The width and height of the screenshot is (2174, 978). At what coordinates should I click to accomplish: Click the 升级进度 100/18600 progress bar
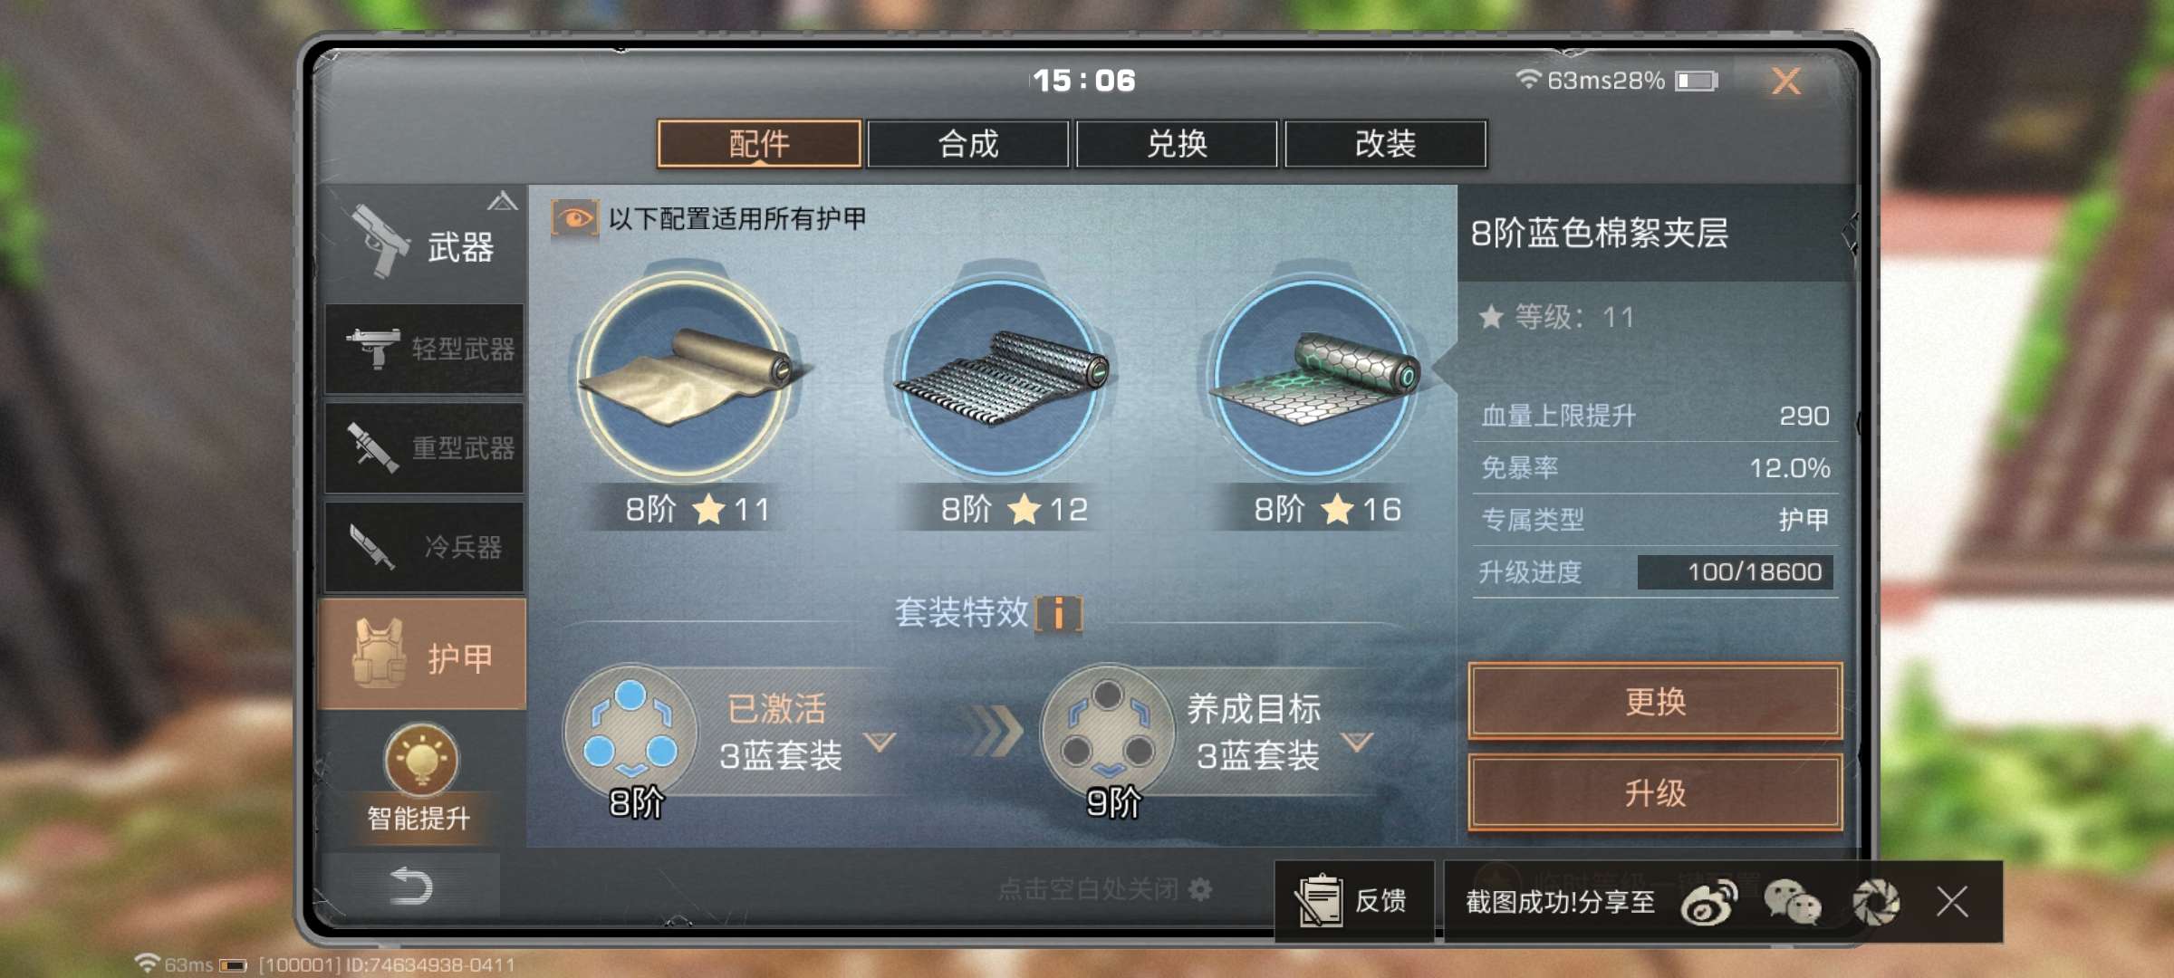pos(1736,572)
